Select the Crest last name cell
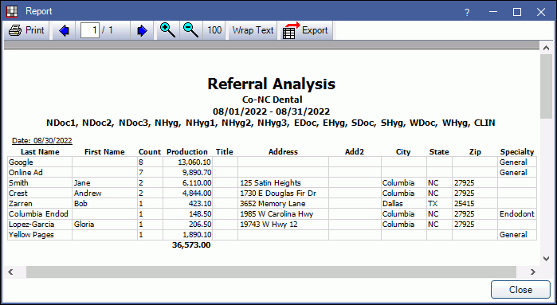The image size is (557, 305). coord(40,194)
